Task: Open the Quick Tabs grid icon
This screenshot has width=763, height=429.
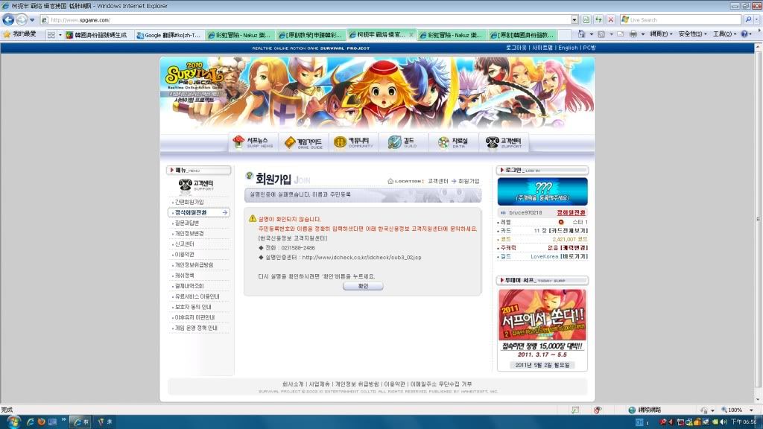Action: coord(51,35)
